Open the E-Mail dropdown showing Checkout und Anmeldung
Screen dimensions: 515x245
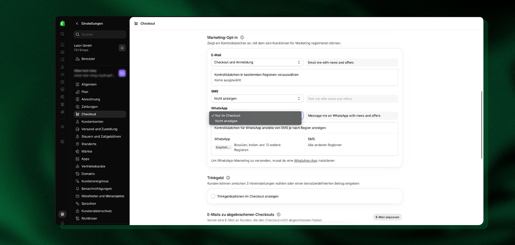click(x=257, y=62)
